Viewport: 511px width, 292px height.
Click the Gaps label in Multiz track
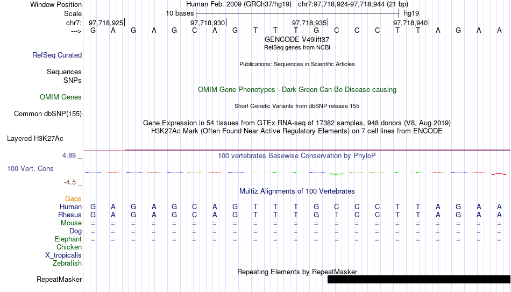73,199
